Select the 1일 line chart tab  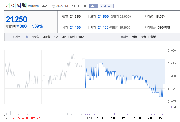[26, 37]
